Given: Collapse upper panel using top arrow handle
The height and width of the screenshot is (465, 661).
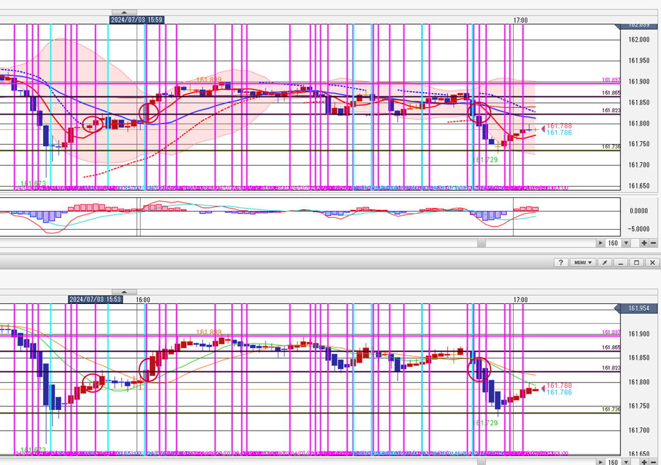Looking at the screenshot, I should [x=124, y=12].
